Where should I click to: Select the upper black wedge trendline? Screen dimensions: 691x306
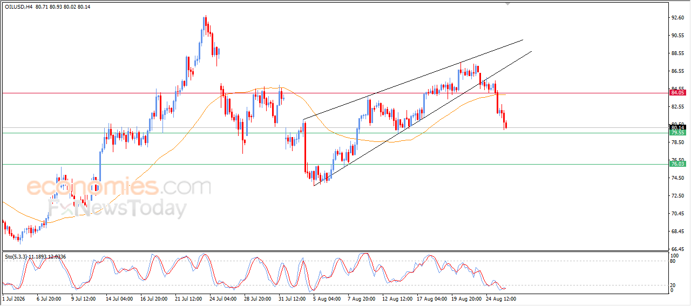413,79
